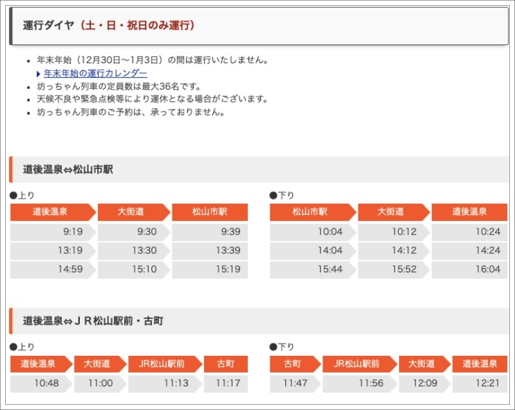Open the 年末年始の運行カレンダー link

pyautogui.click(x=95, y=73)
